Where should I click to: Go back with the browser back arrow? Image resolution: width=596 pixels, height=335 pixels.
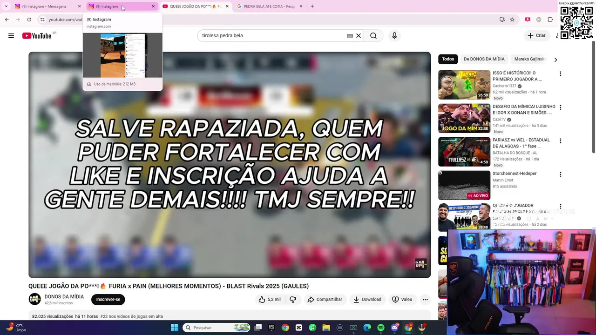coord(7,20)
